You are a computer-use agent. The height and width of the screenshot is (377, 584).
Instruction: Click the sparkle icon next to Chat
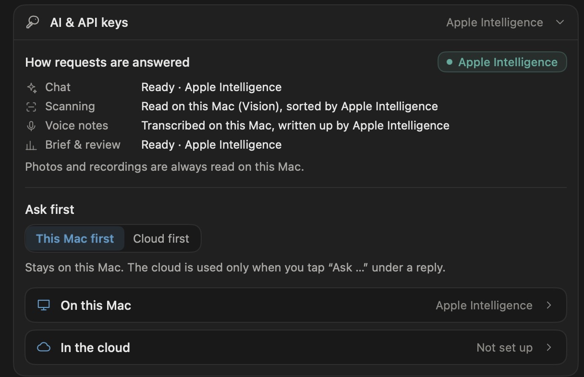point(32,88)
